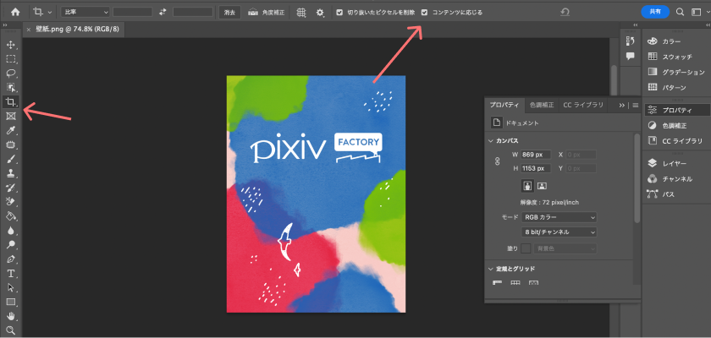Select the Lasso tool

(10, 74)
